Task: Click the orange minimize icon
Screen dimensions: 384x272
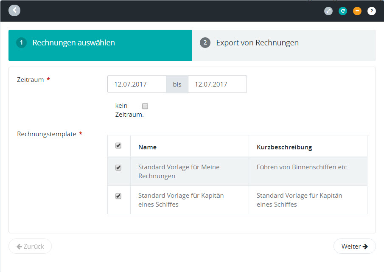Action: tap(357, 11)
